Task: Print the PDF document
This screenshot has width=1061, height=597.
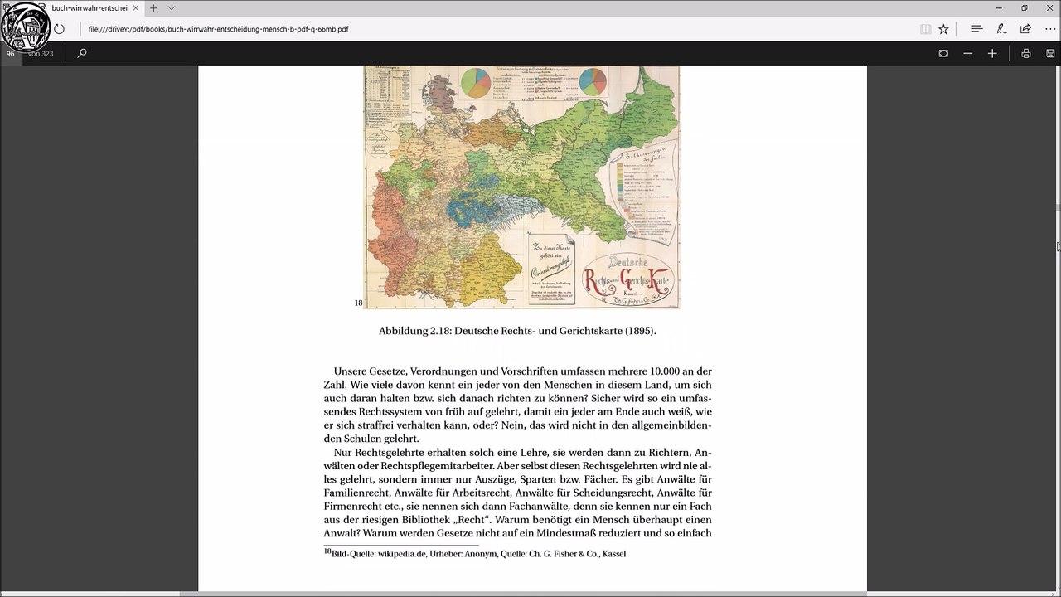Action: pyautogui.click(x=1025, y=53)
